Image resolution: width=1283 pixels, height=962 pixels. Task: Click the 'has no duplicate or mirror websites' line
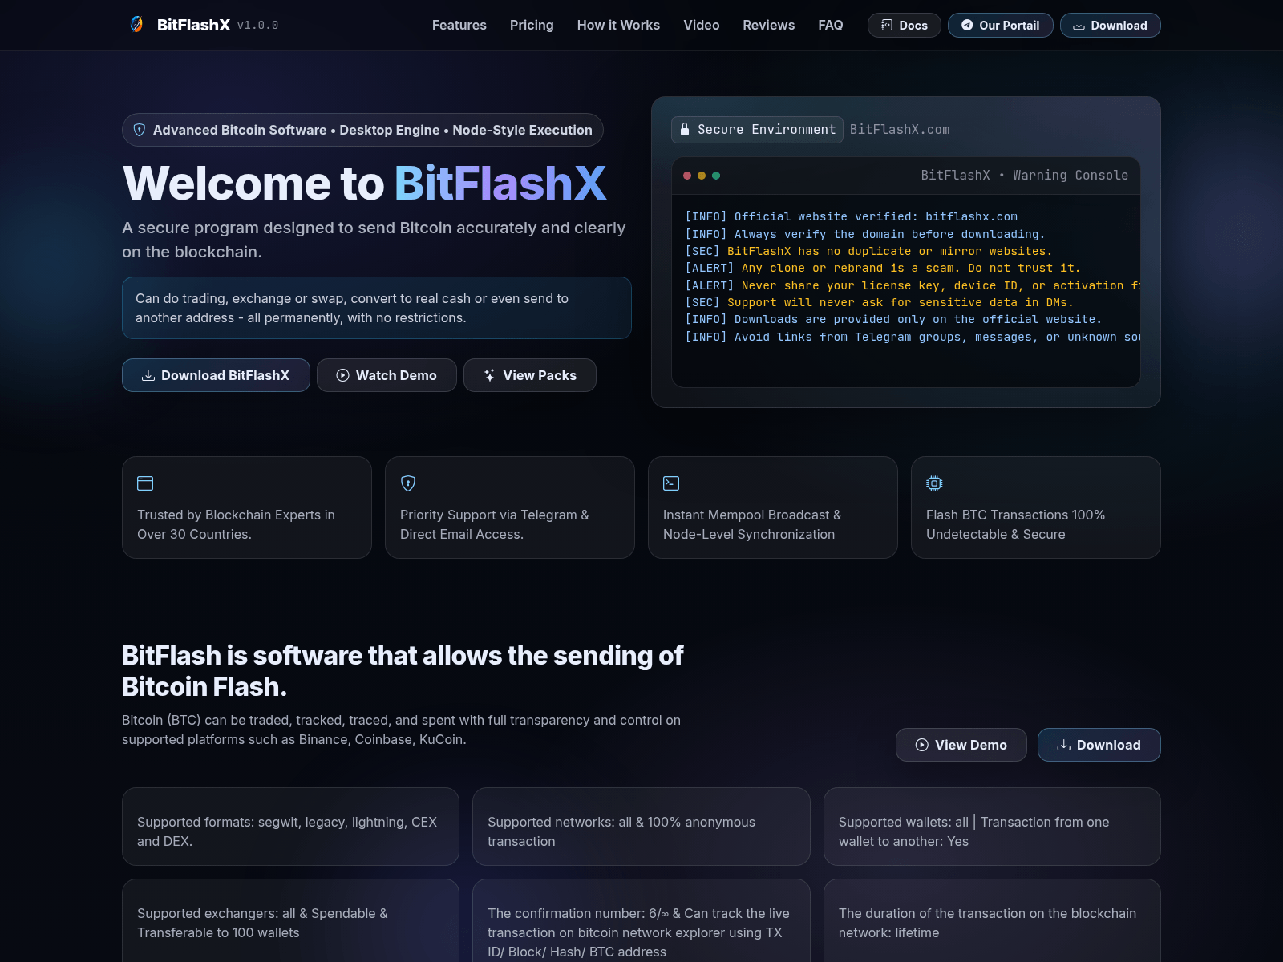[868, 251]
